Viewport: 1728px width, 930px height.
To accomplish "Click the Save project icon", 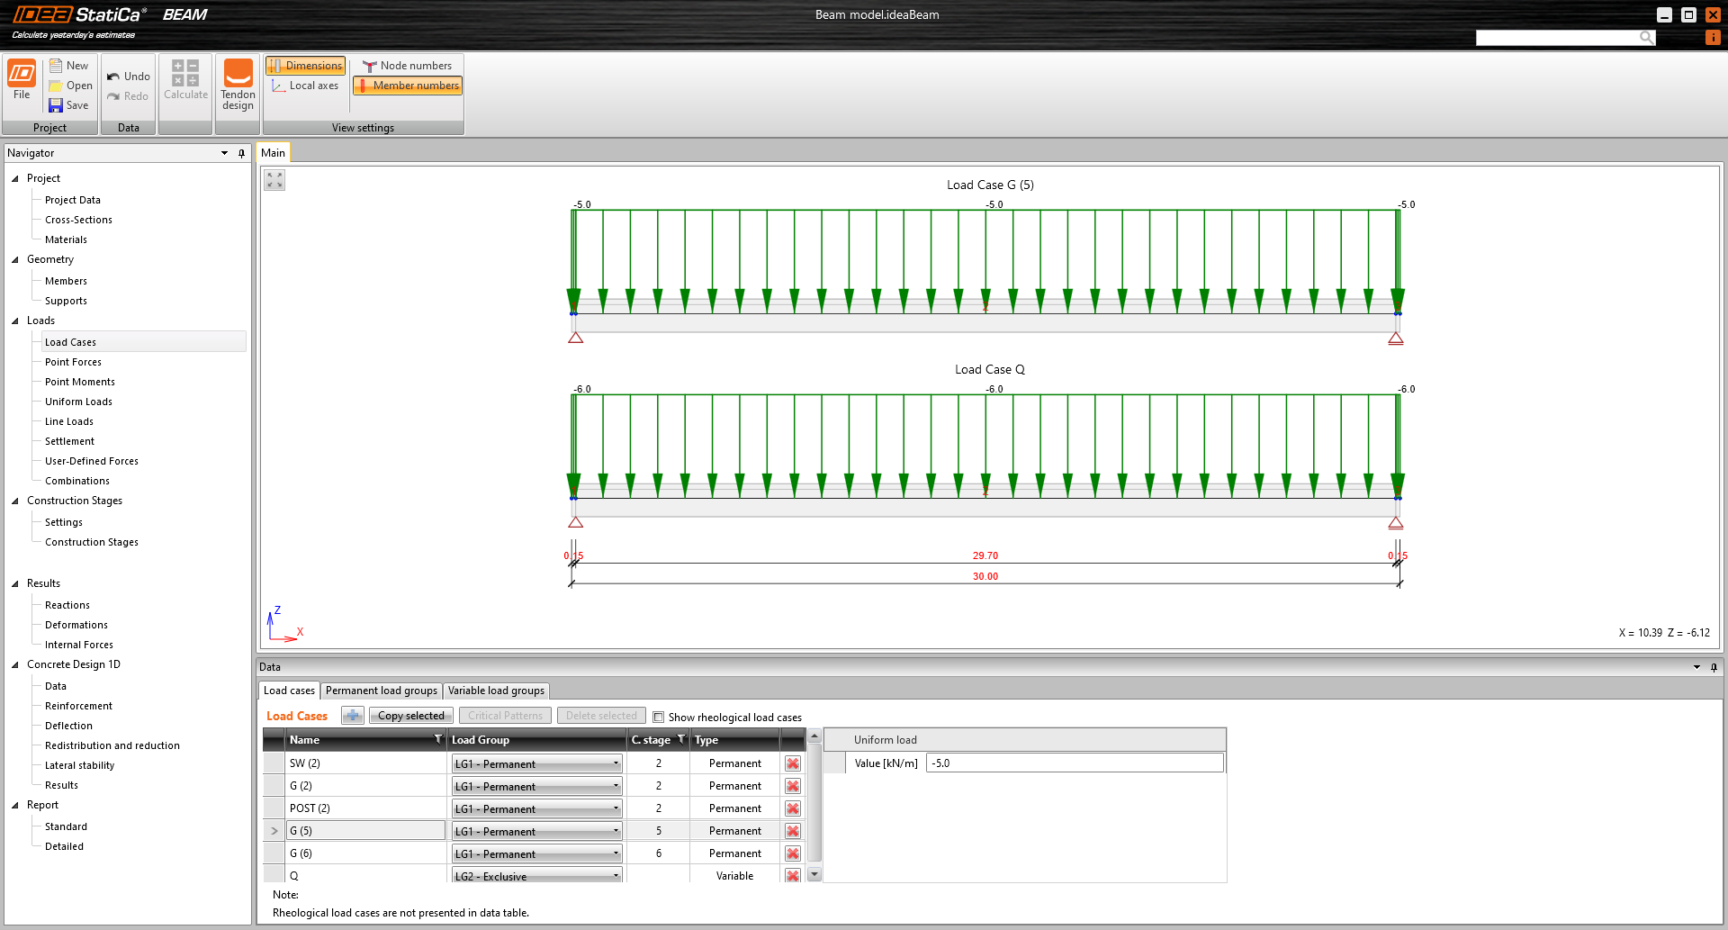I will (x=56, y=105).
